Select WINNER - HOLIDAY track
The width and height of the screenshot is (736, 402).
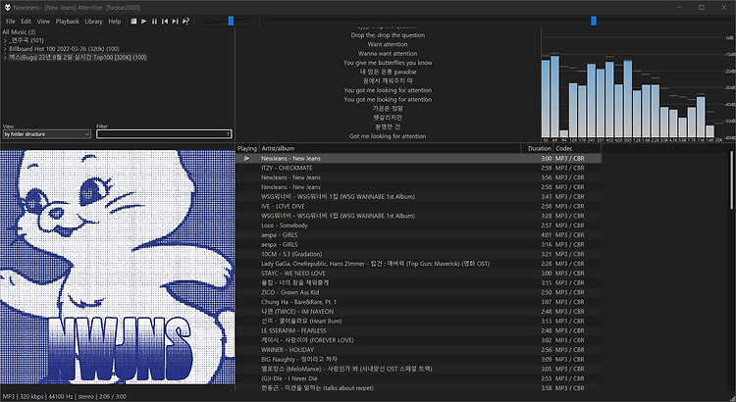[x=418, y=350]
